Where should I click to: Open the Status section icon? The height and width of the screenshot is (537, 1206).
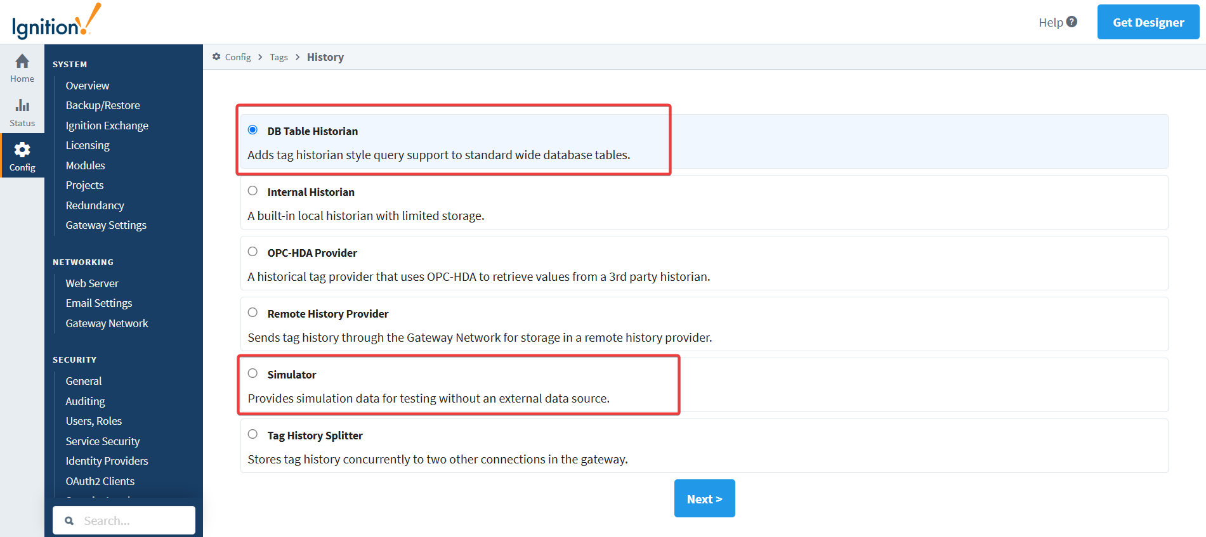click(x=22, y=105)
